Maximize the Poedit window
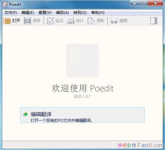The height and width of the screenshot is (150, 165). 143,3
